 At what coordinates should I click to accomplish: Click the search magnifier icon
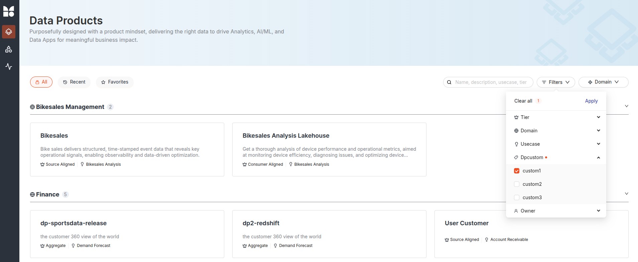click(x=450, y=82)
